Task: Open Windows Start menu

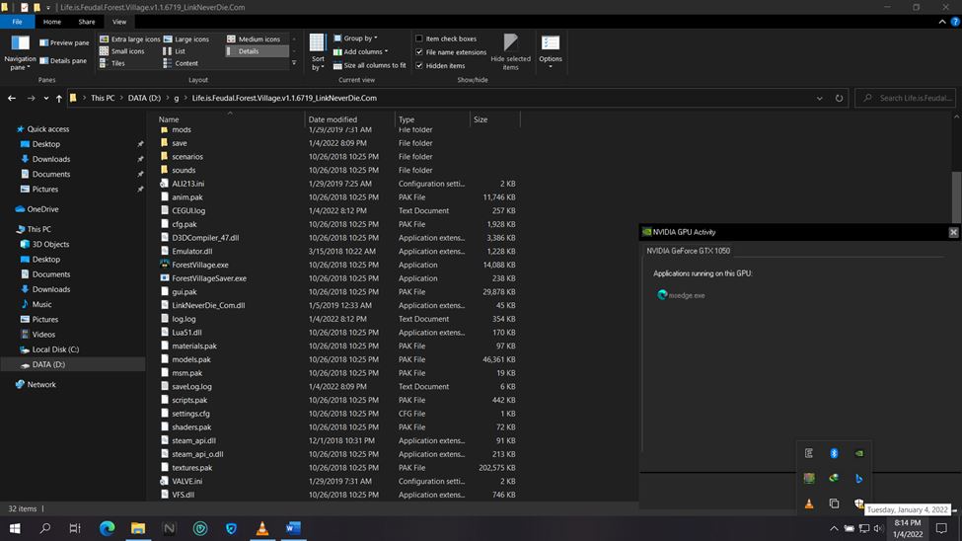Action: (15, 528)
